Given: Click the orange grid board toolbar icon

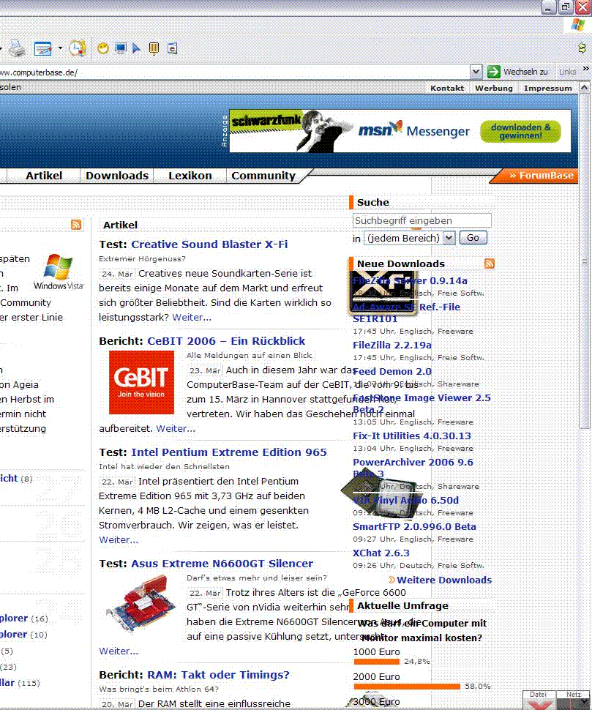Looking at the screenshot, I should click(154, 48).
